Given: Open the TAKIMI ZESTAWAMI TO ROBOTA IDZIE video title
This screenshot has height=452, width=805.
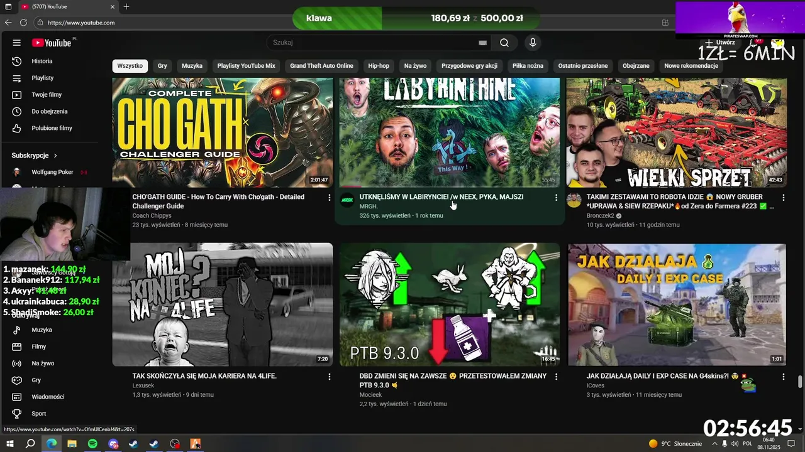Looking at the screenshot, I should point(680,202).
